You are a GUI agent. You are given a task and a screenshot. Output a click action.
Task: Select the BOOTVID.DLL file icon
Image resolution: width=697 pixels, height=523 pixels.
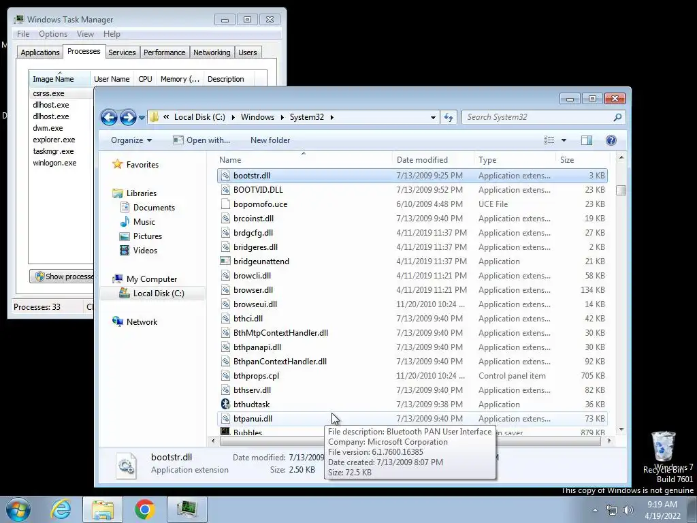click(x=225, y=190)
